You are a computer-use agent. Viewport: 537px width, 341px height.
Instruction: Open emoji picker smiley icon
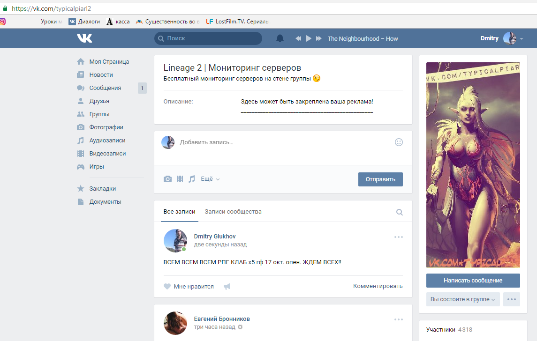(x=399, y=142)
